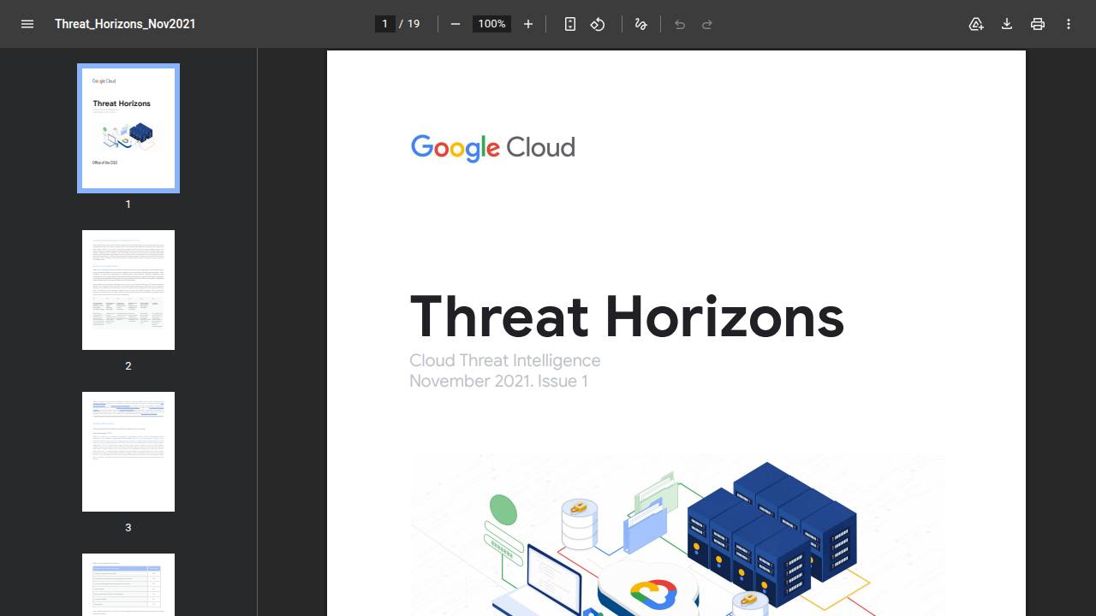Activate the draw annotation tool
Image resolution: width=1096 pixels, height=616 pixels.
[640, 24]
